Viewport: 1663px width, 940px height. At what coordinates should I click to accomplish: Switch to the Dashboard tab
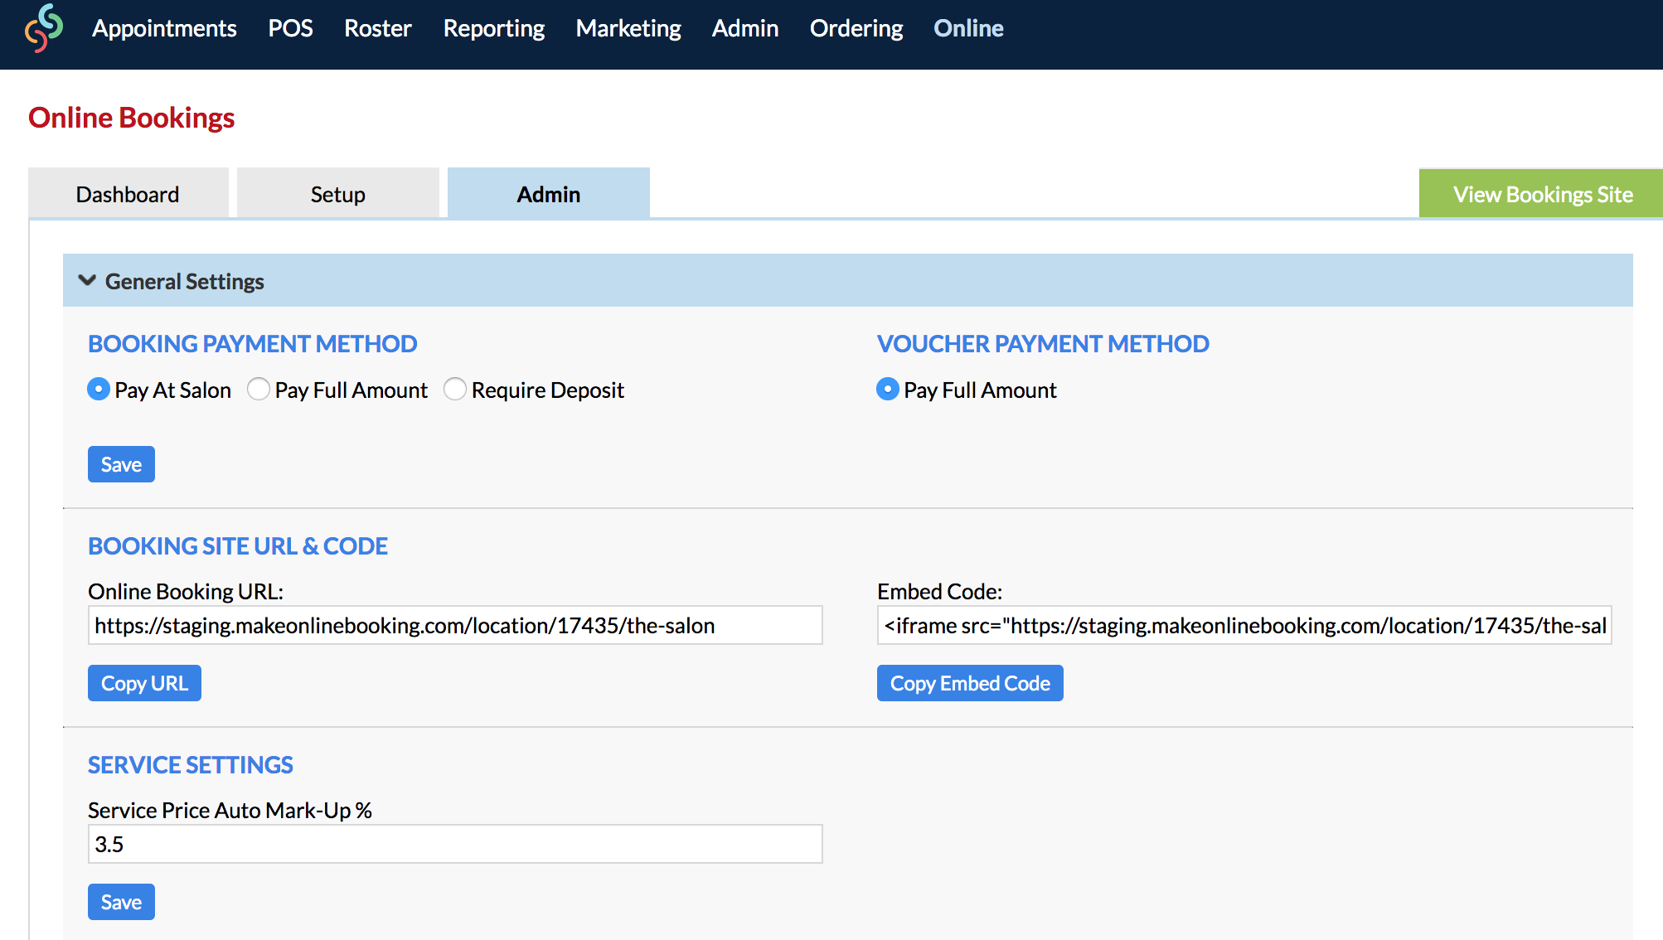[128, 194]
